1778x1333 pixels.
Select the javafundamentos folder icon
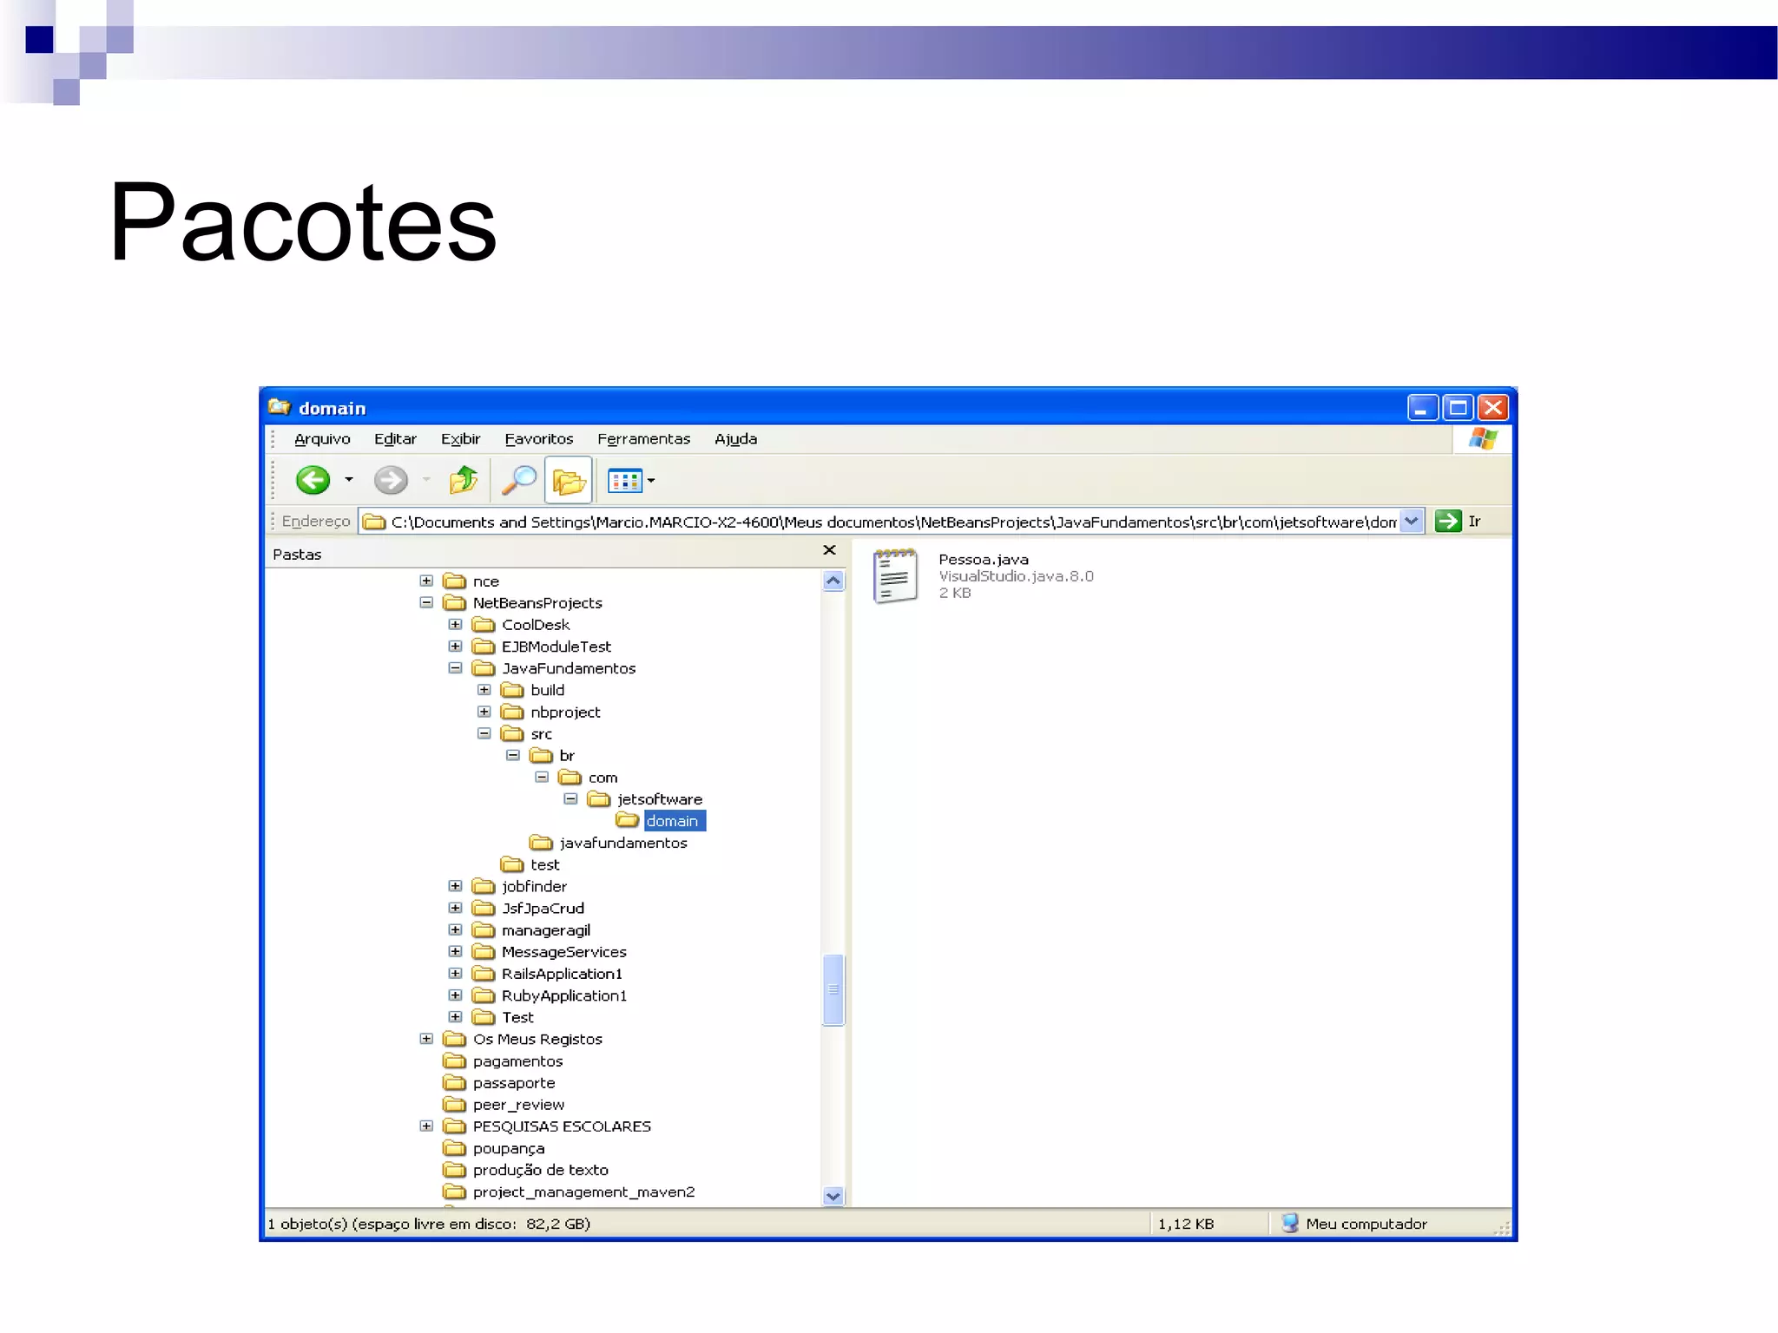[x=541, y=843]
